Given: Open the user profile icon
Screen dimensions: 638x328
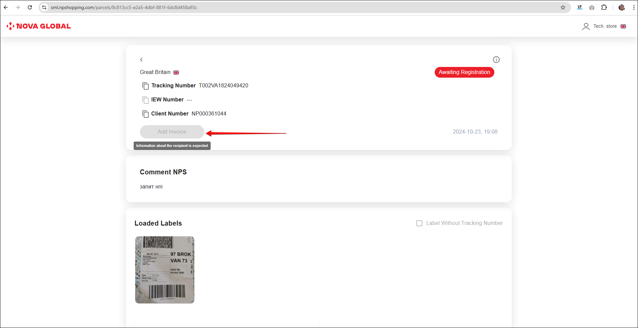Looking at the screenshot, I should (586, 26).
